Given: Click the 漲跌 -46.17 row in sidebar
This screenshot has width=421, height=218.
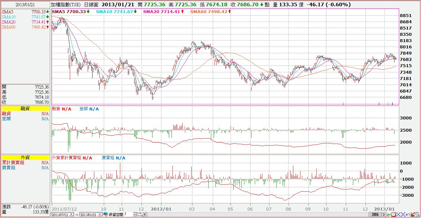Looking at the screenshot, I should coord(25,207).
